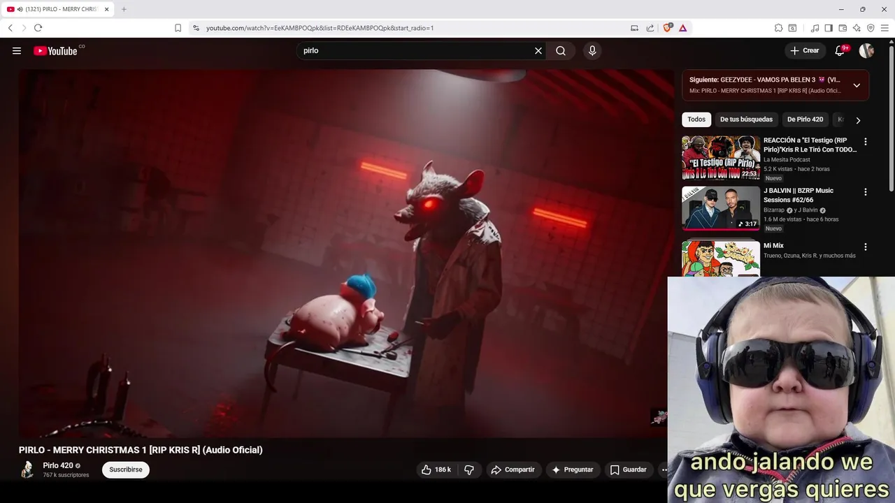
Task: Switch to the PIRLO YouTube tab
Action: pos(57,9)
